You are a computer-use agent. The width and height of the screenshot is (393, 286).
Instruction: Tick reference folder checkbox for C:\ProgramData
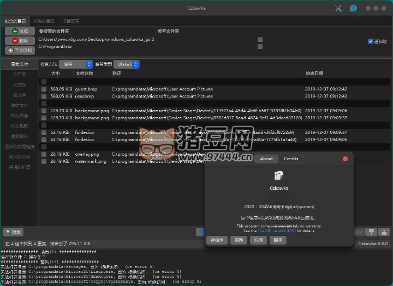tap(260, 47)
